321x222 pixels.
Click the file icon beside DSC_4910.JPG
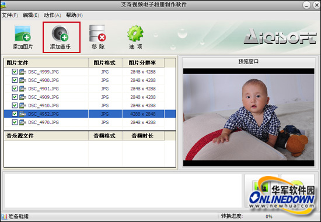point(23,105)
